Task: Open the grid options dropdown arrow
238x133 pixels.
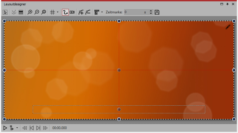Action: click(x=57, y=12)
